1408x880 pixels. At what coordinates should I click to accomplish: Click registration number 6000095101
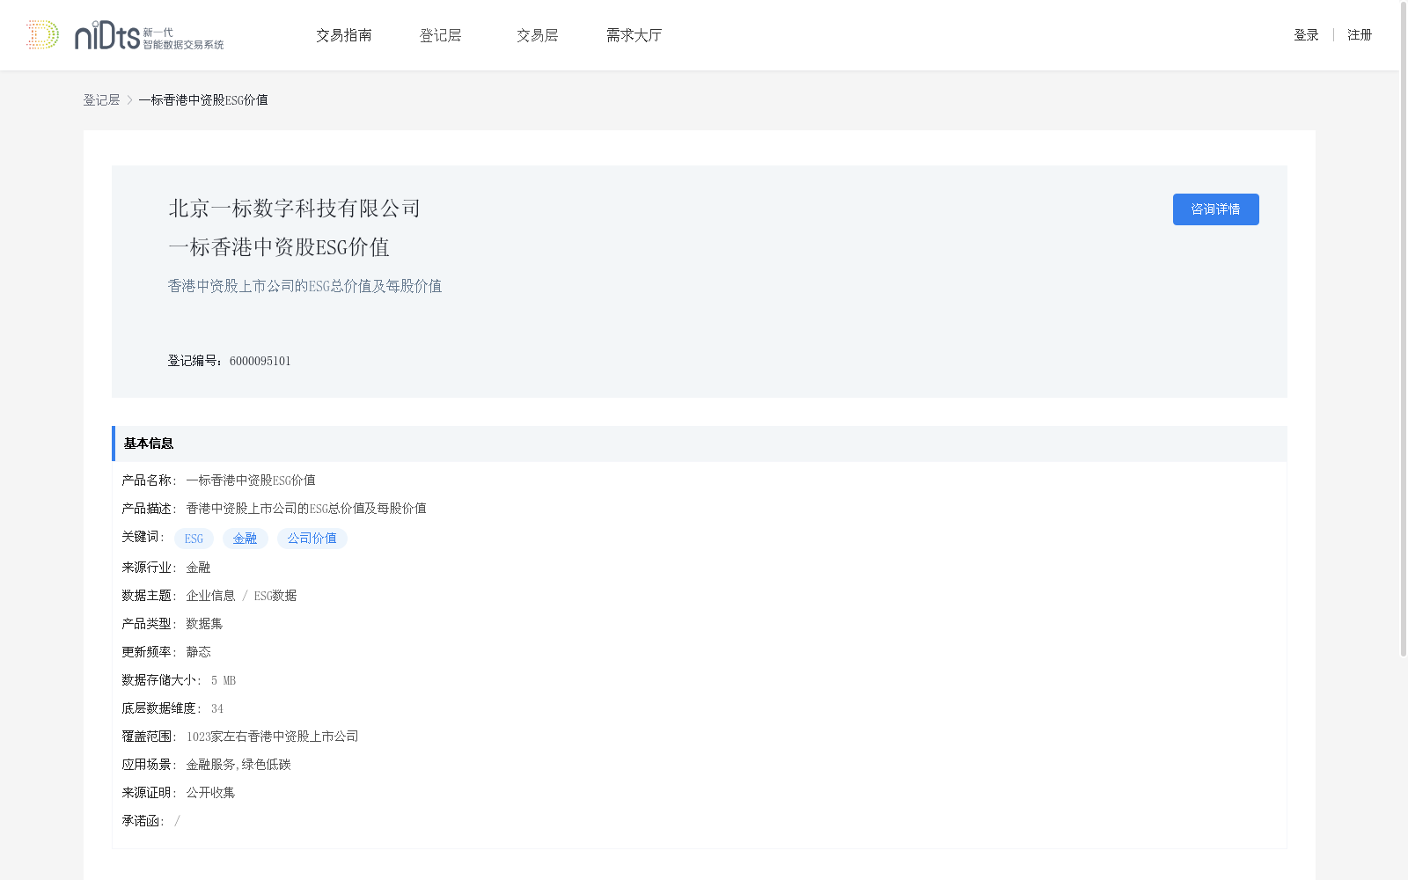coord(260,361)
